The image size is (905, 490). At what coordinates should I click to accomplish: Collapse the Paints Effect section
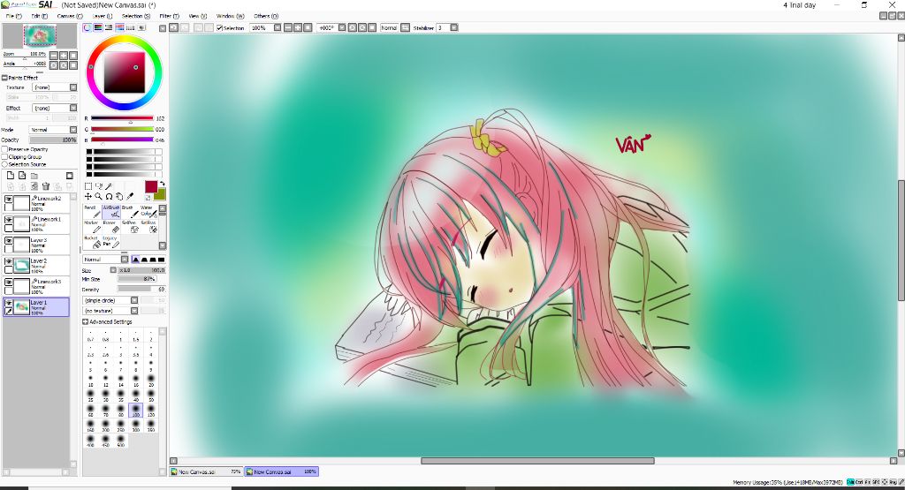coord(4,78)
